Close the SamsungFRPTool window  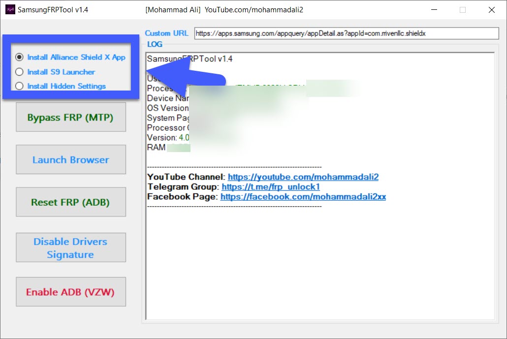(x=491, y=10)
